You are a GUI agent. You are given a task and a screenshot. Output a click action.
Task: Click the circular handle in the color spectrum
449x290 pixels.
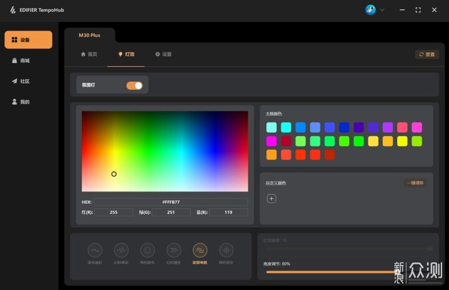[x=114, y=174]
